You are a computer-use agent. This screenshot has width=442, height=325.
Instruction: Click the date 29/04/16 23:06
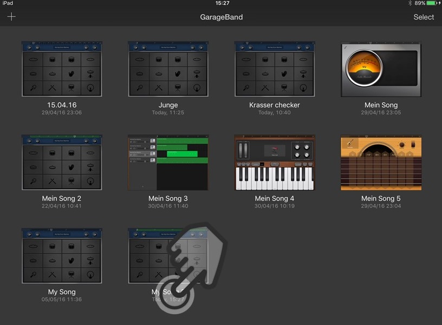62,113
